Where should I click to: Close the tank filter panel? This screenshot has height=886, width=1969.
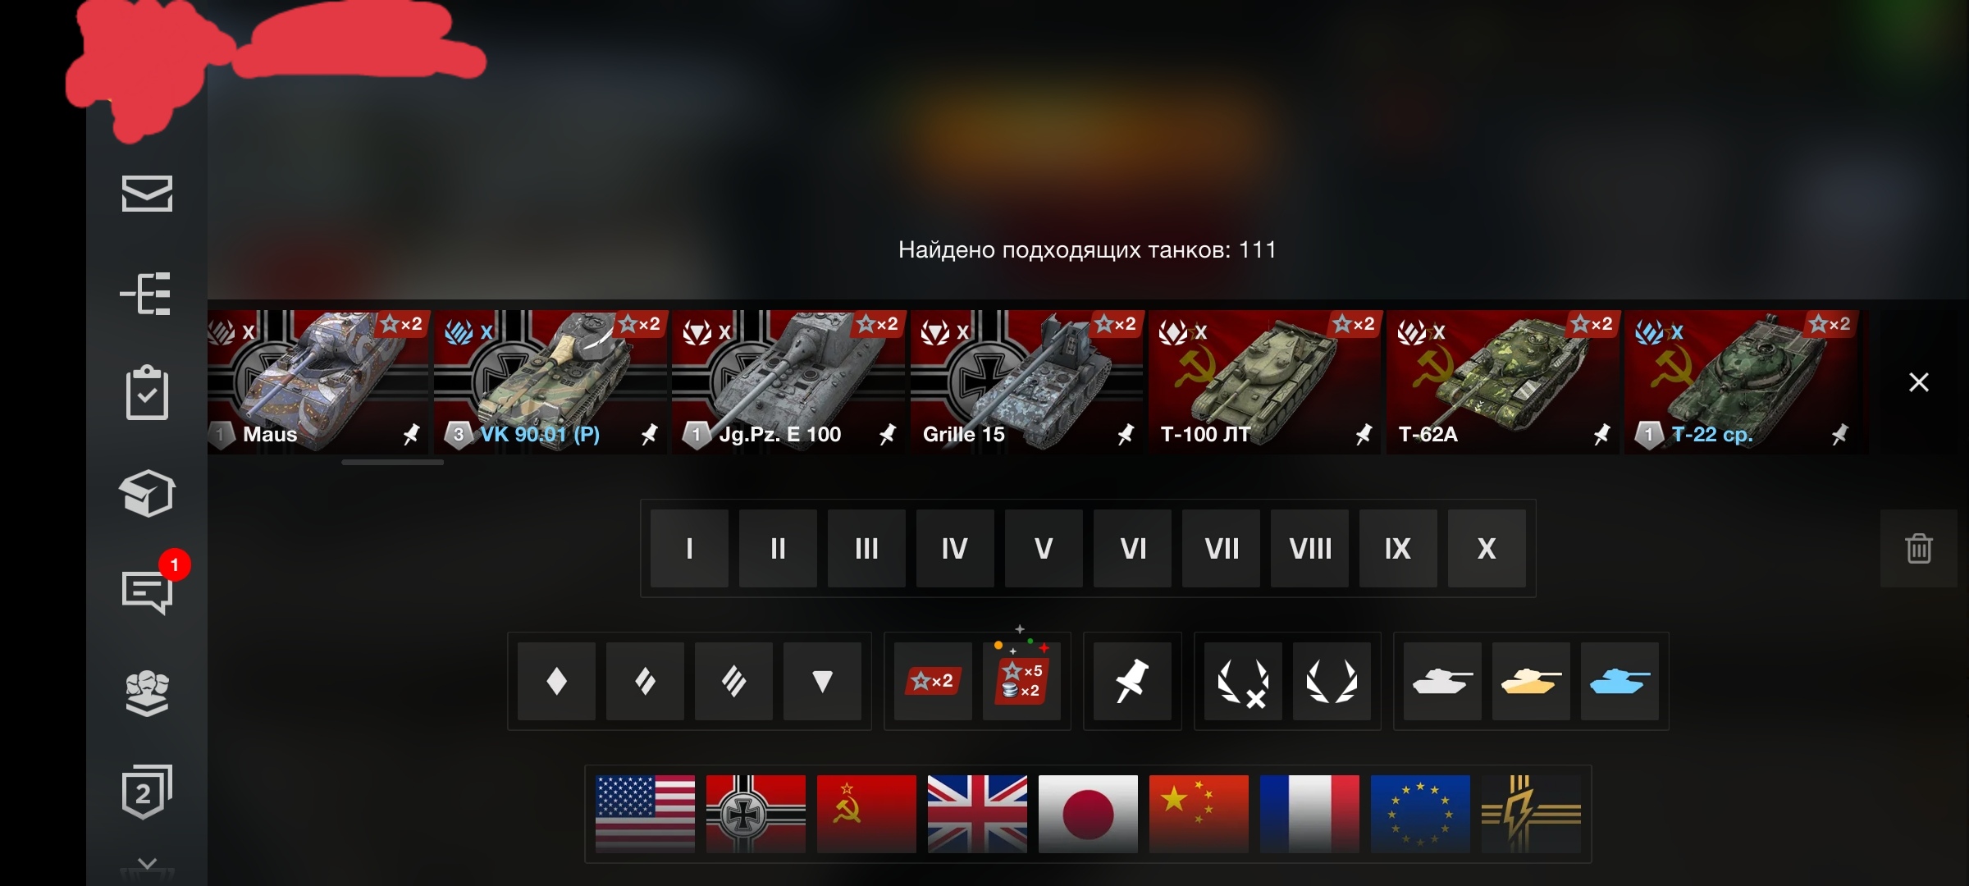[x=1918, y=382]
